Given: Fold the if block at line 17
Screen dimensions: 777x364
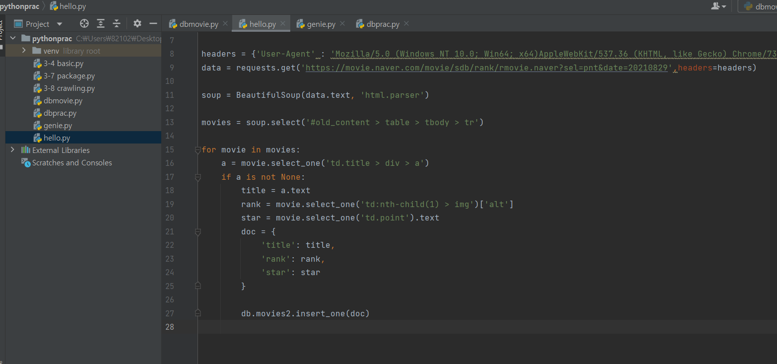Looking at the screenshot, I should 198,177.
